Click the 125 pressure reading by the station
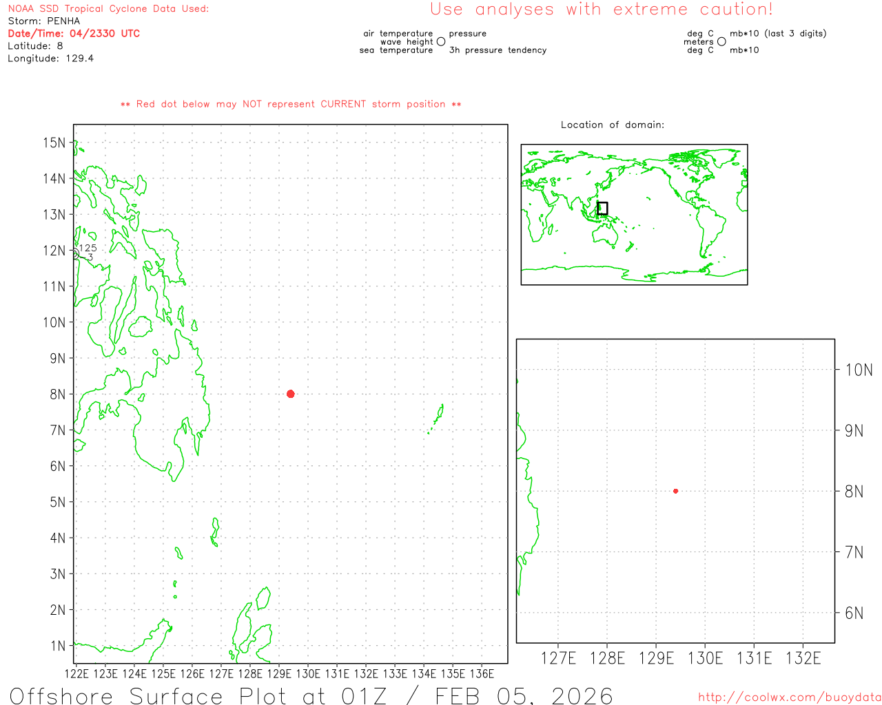 point(88,248)
